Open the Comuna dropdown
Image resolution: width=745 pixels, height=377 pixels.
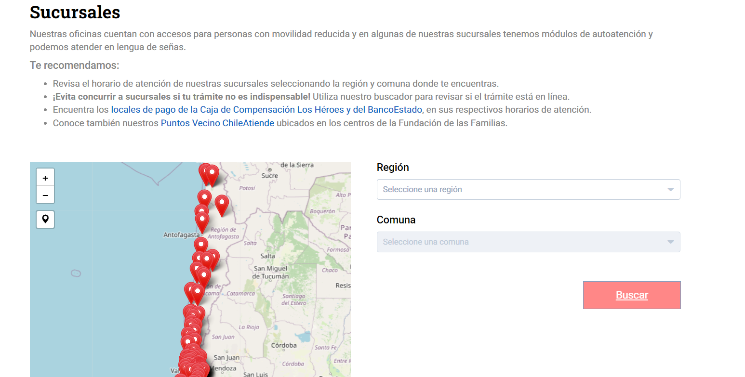coord(528,242)
